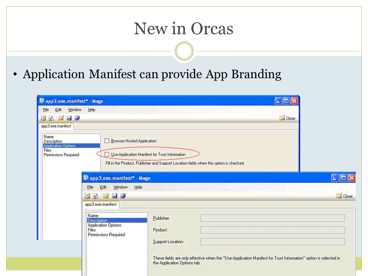The height and width of the screenshot is (276, 368).
Task: Click Save All icon in back Mage window
Action: [x=77, y=118]
